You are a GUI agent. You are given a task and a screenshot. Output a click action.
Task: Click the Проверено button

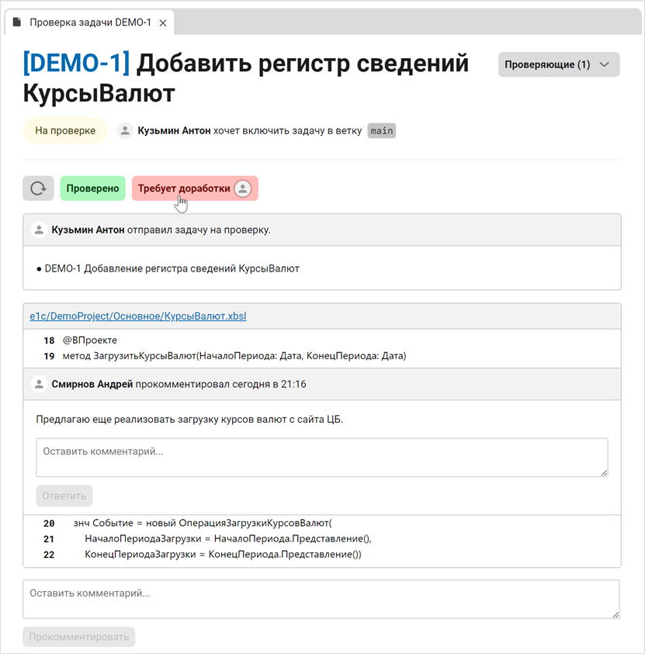click(x=92, y=188)
